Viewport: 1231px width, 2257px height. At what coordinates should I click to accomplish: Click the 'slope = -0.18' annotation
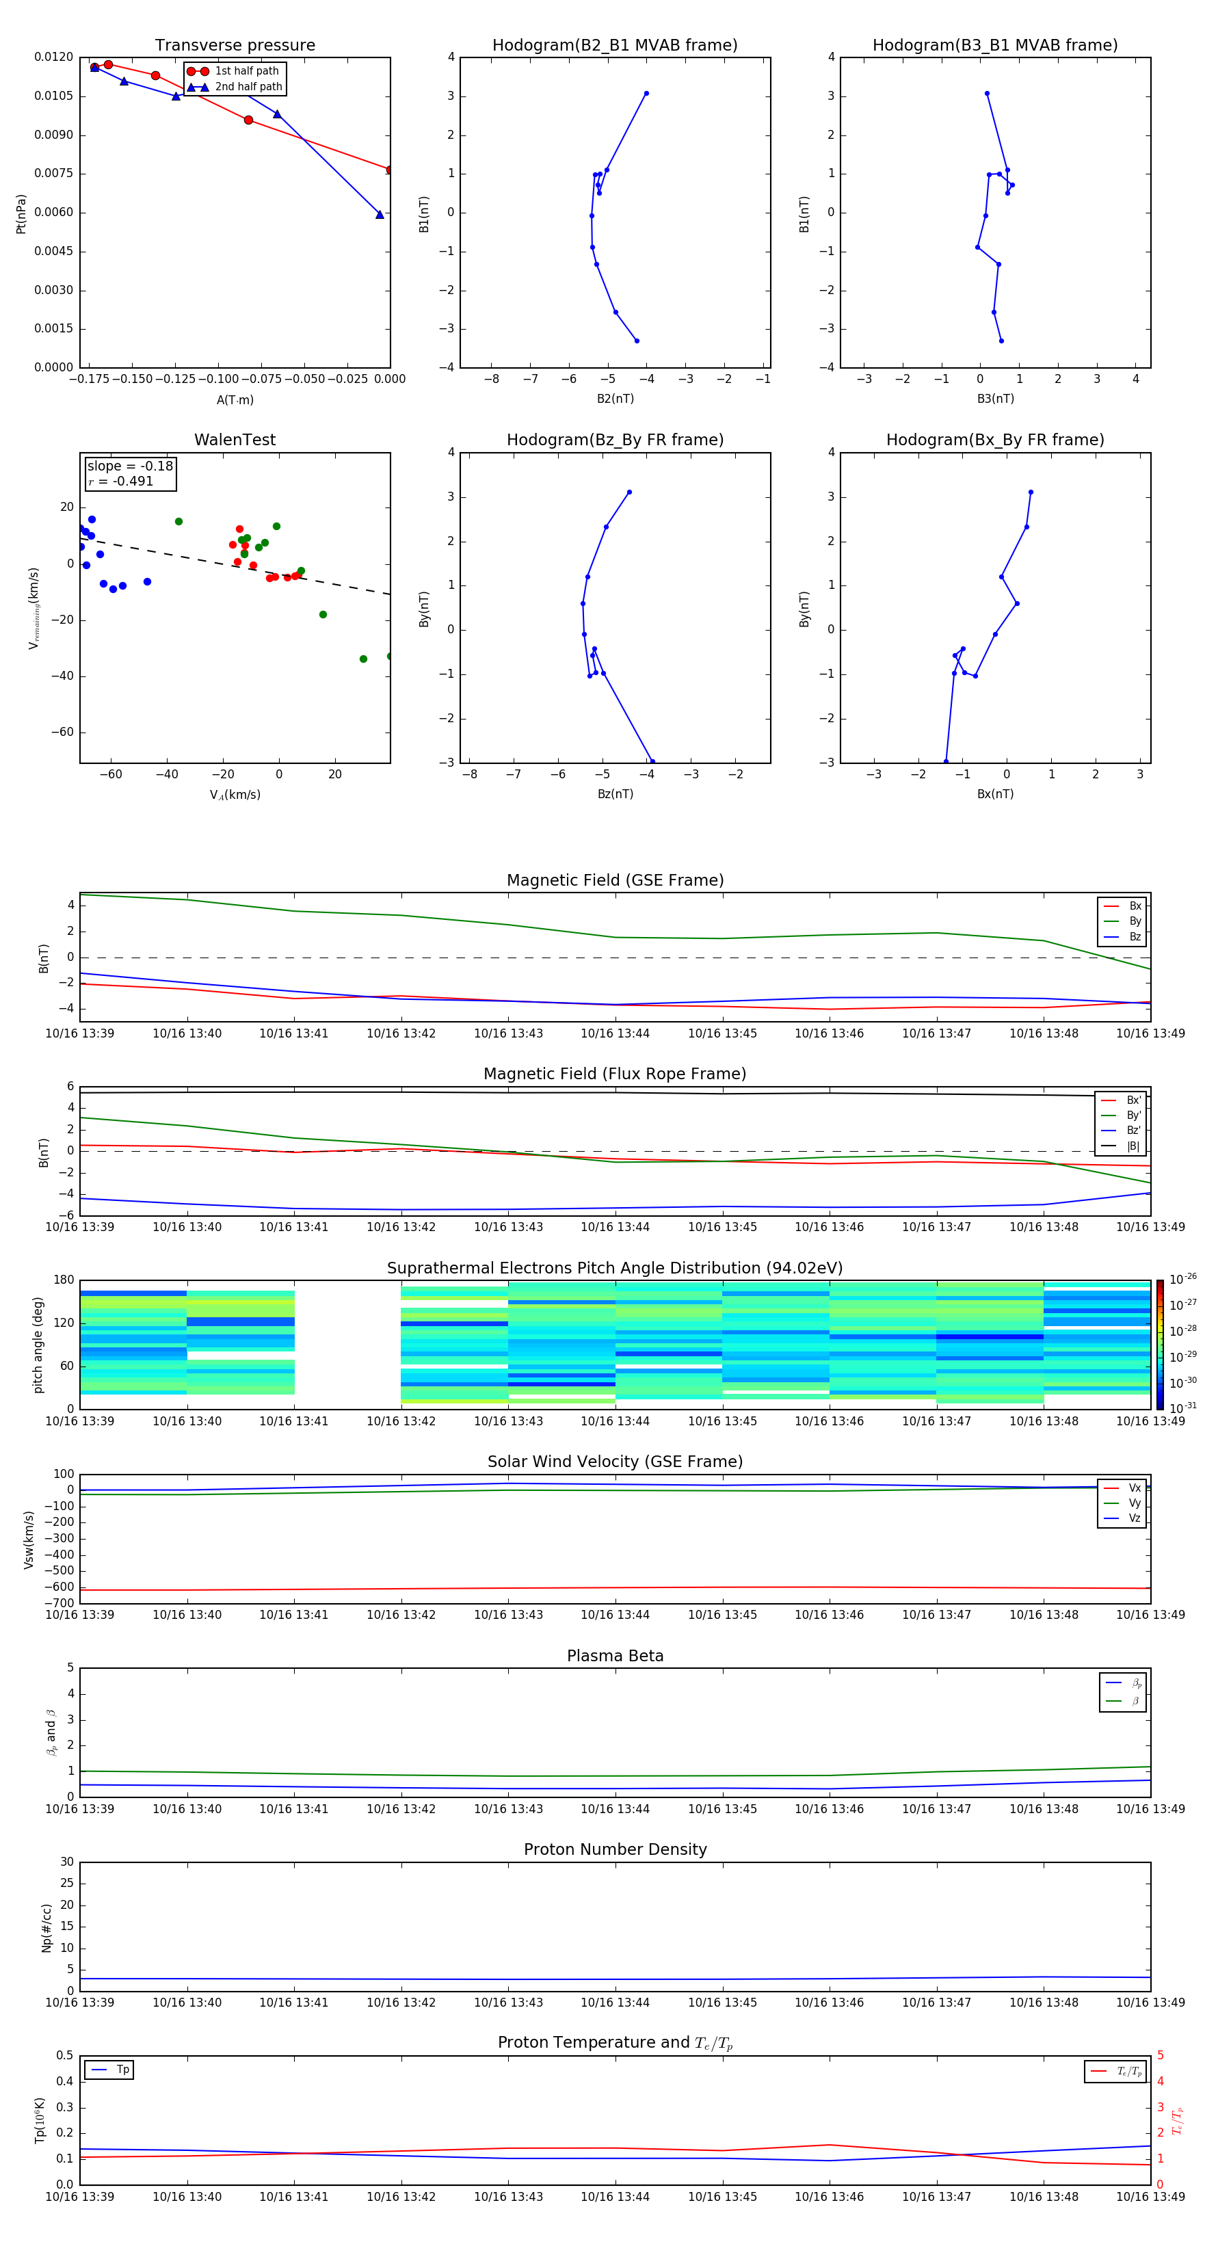131,466
